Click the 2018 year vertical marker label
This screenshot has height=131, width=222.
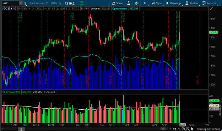tap(46, 79)
